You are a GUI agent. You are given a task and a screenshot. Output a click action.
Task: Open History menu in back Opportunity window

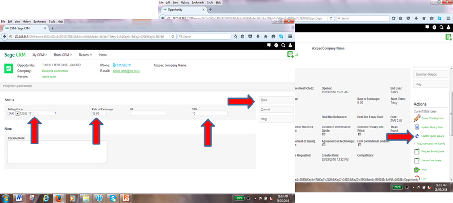coord(184,2)
